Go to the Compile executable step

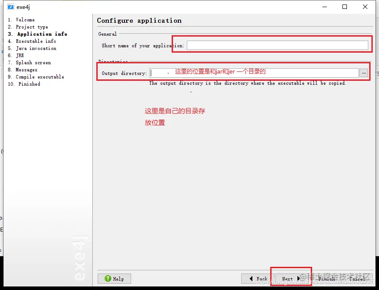tap(36, 77)
